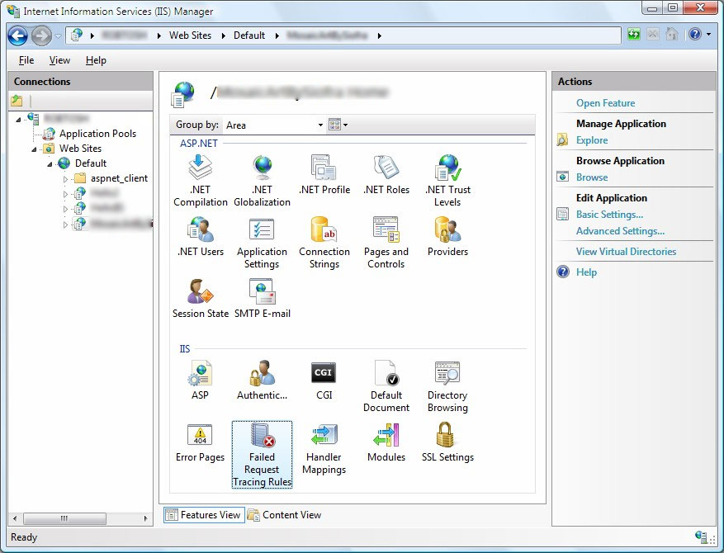Open the Modules feature
This screenshot has width=724, height=553.
click(386, 442)
